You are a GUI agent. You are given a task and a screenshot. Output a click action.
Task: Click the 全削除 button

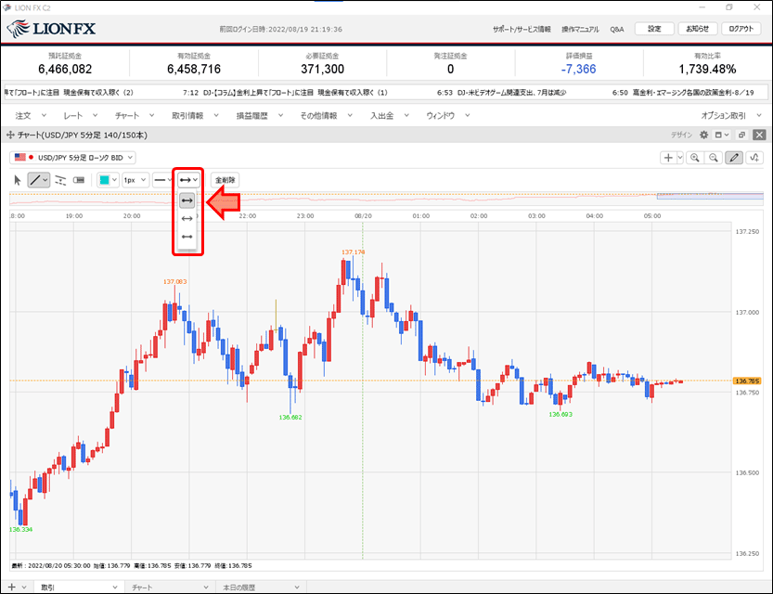(225, 180)
